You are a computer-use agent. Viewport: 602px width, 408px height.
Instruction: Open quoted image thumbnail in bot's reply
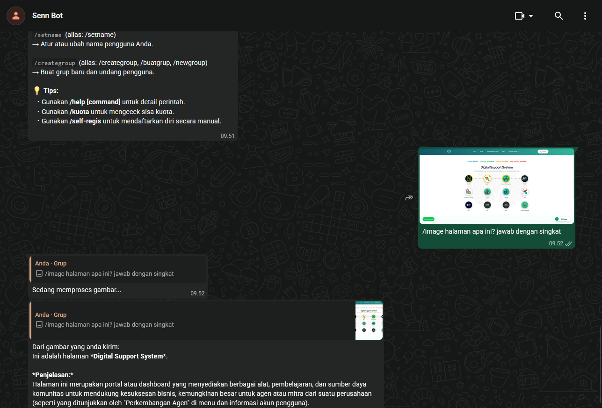point(369,320)
